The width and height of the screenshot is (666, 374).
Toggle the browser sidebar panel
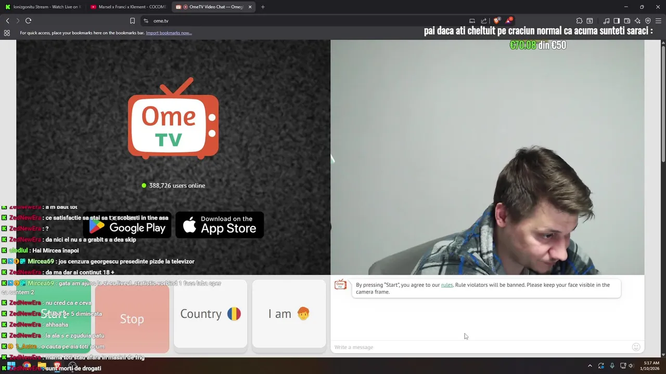coord(617,21)
